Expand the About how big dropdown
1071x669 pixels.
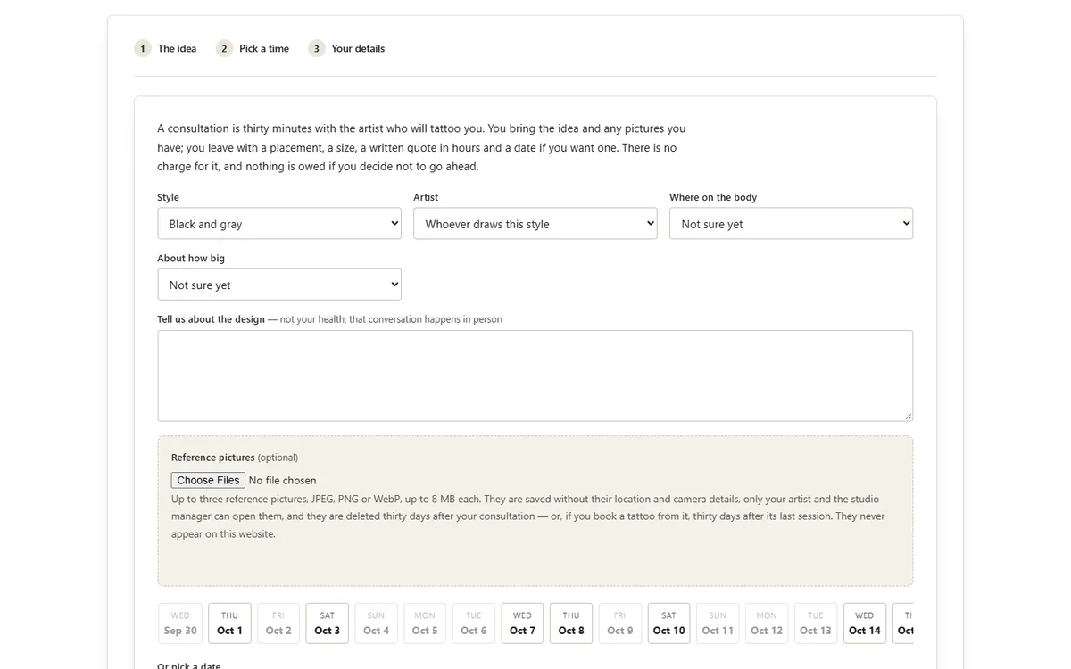tap(279, 285)
